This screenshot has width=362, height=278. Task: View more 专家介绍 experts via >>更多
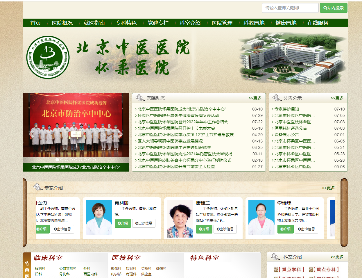328,188
